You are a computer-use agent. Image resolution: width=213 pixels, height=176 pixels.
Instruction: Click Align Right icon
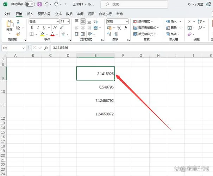[x=89, y=28]
